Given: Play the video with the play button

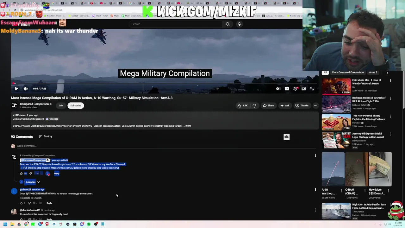Looking at the screenshot, I should click(16, 89).
